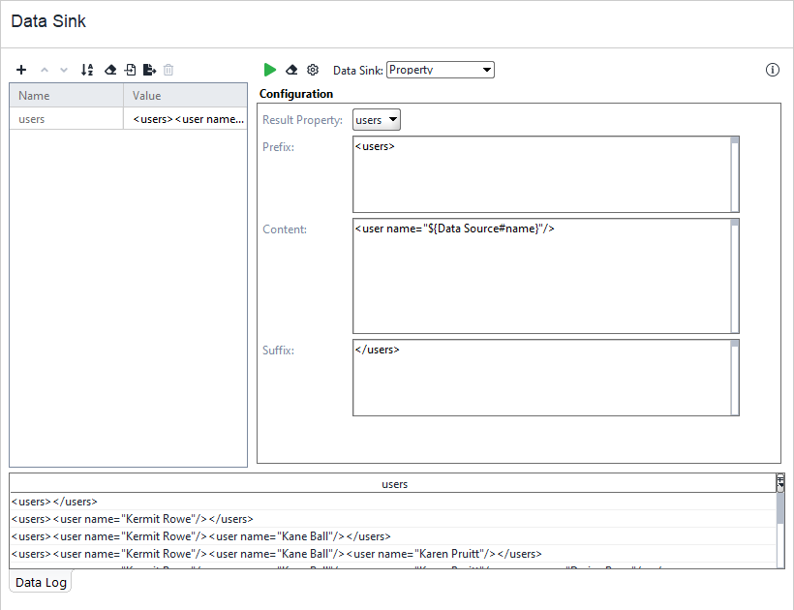Click the Name column header

tap(66, 96)
